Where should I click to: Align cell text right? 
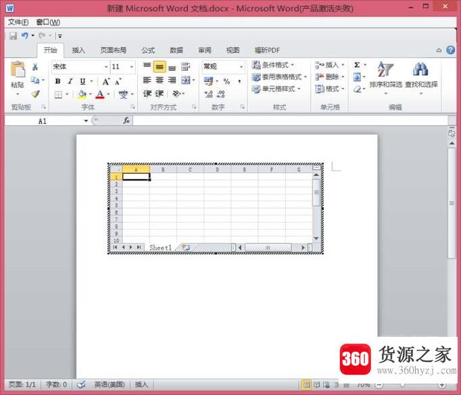(172, 80)
